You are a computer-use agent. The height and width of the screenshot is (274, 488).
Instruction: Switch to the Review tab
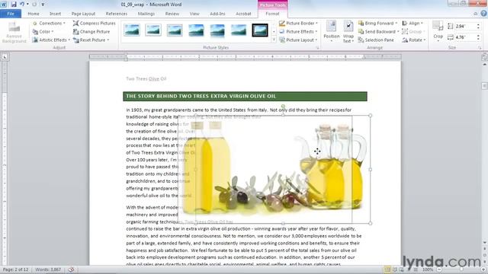(x=172, y=14)
